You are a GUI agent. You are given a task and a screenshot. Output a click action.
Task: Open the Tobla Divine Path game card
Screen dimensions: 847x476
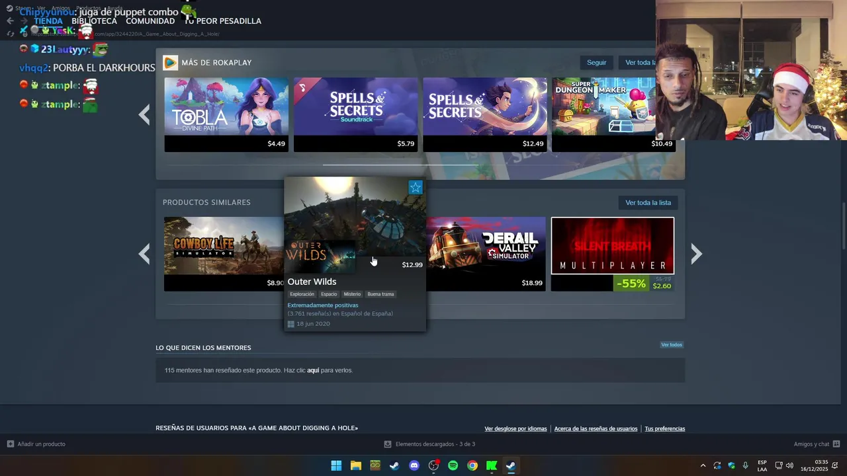click(226, 114)
